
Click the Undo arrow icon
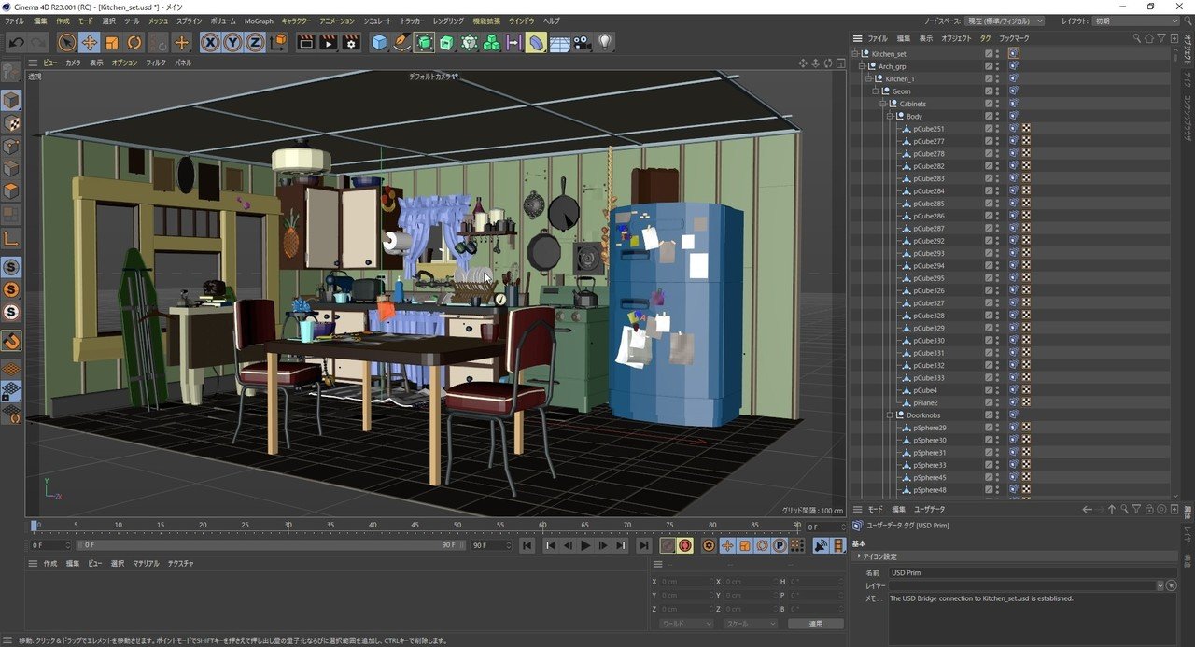16,42
